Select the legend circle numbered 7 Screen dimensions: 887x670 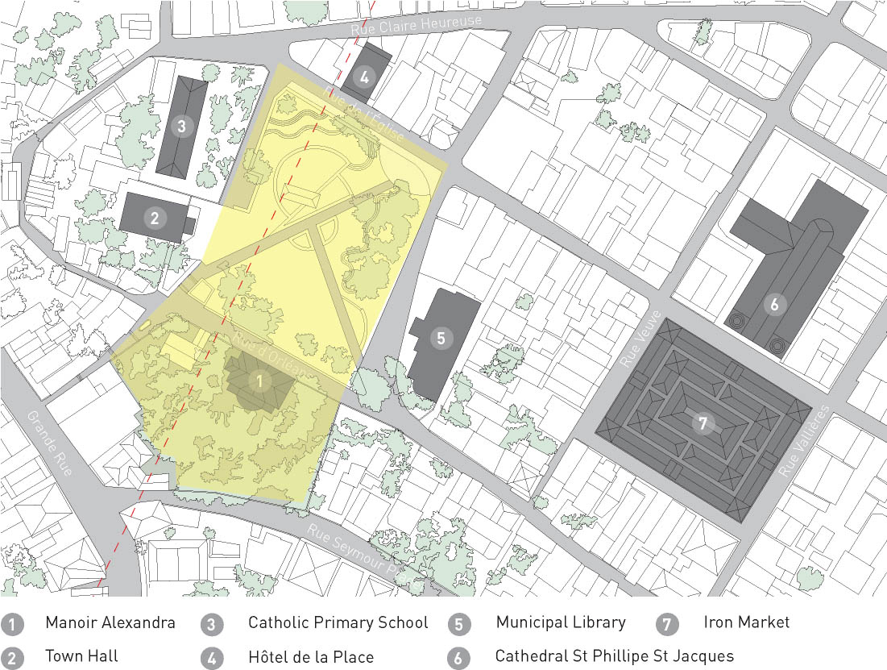(665, 623)
